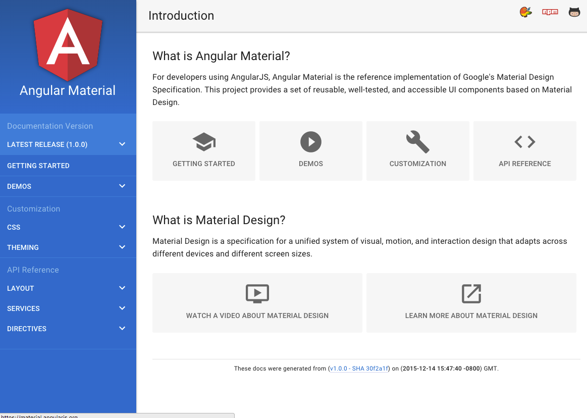This screenshot has height=418, width=587.
Task: Click the video screen icon above watch link
Action: [257, 293]
